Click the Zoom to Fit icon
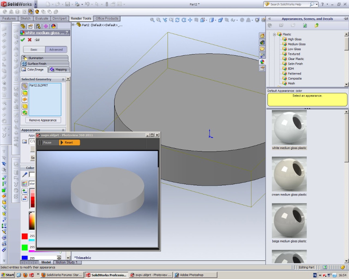The width and height of the screenshot is (349, 279). [152, 20]
